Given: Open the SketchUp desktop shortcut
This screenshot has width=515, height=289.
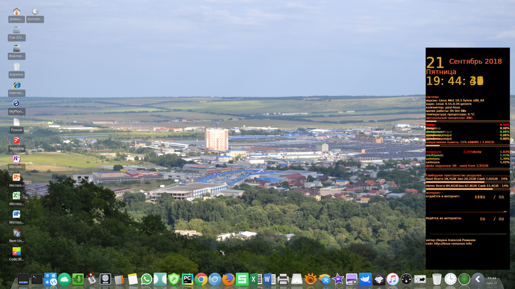Looking at the screenshot, I should 17,141.
